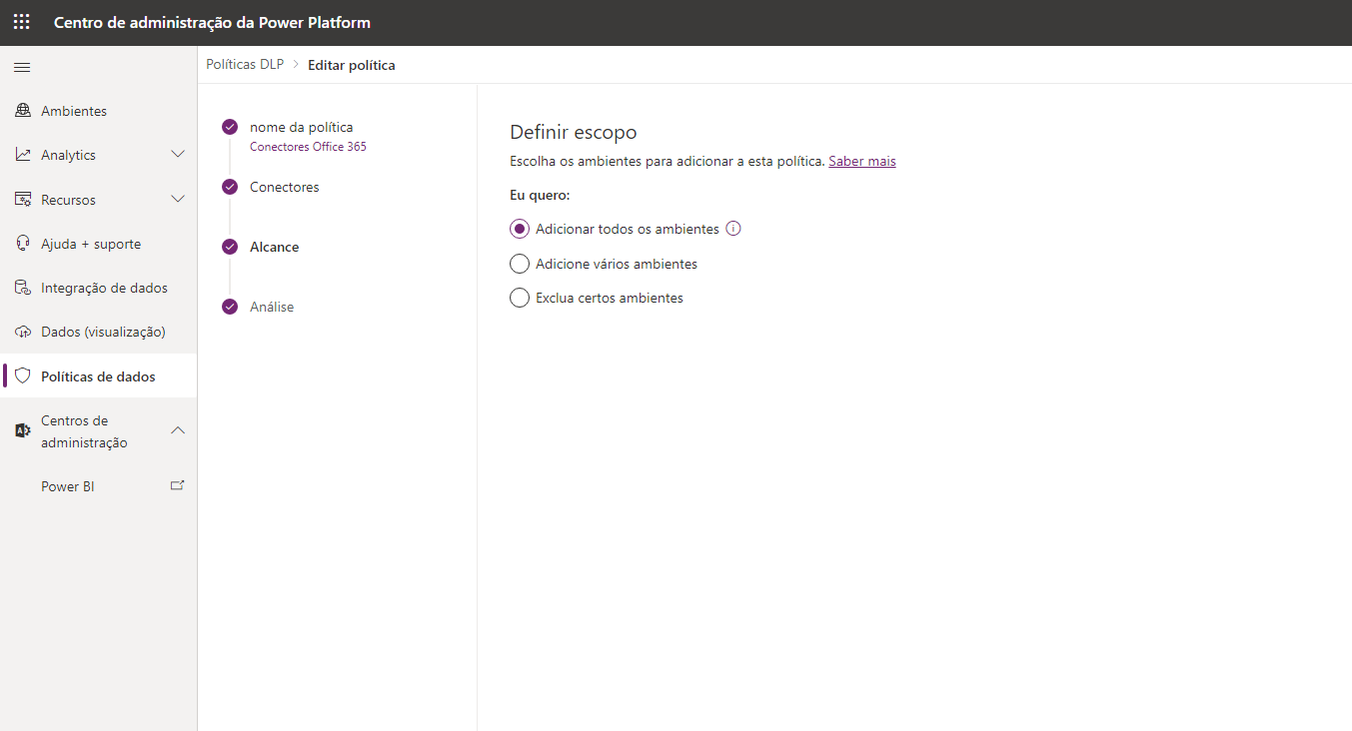The width and height of the screenshot is (1352, 731).
Task: Click the Definir escopo heading
Action: pos(574,132)
